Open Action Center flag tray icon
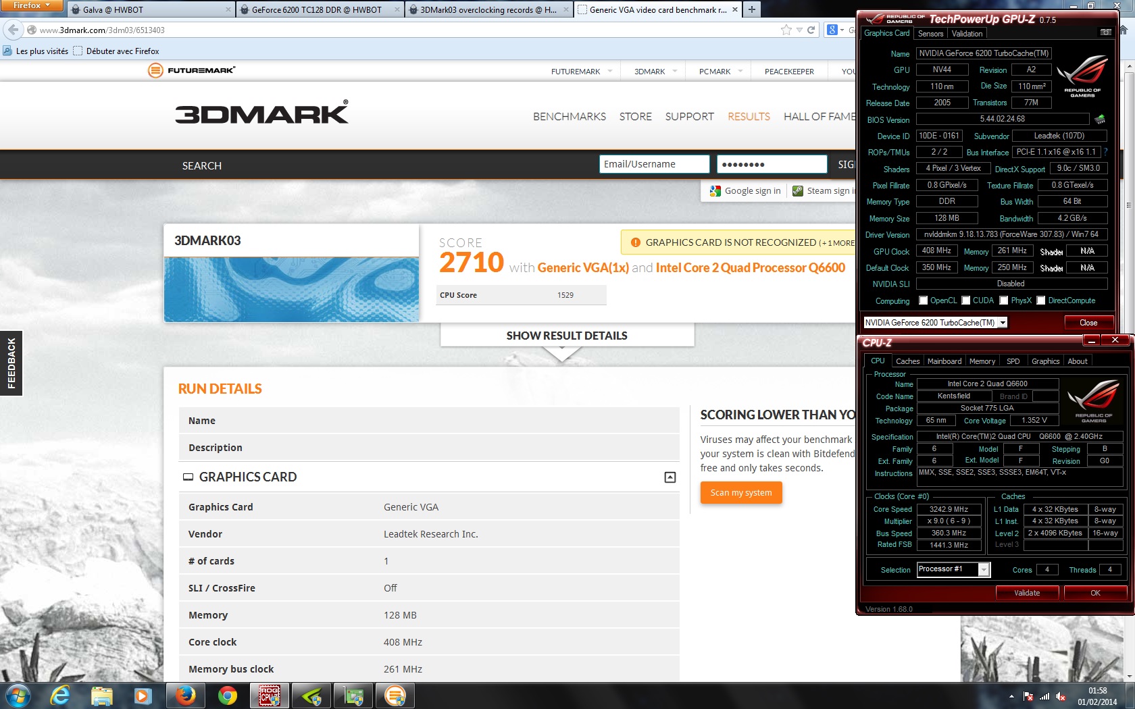Viewport: 1135px width, 709px height. [1028, 696]
